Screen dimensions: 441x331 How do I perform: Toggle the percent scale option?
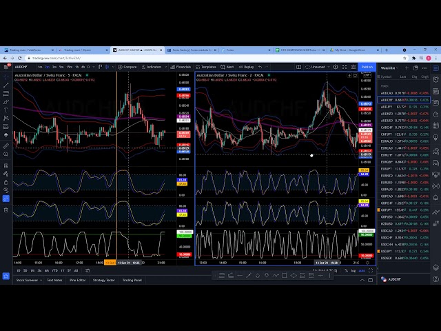[346, 270]
